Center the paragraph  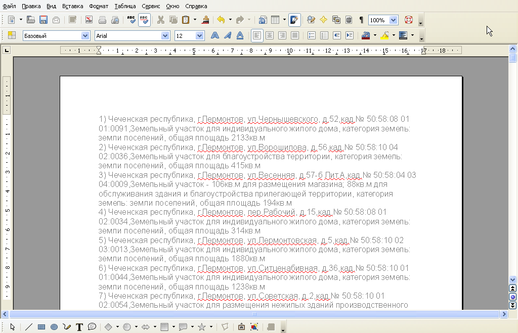tap(270, 35)
